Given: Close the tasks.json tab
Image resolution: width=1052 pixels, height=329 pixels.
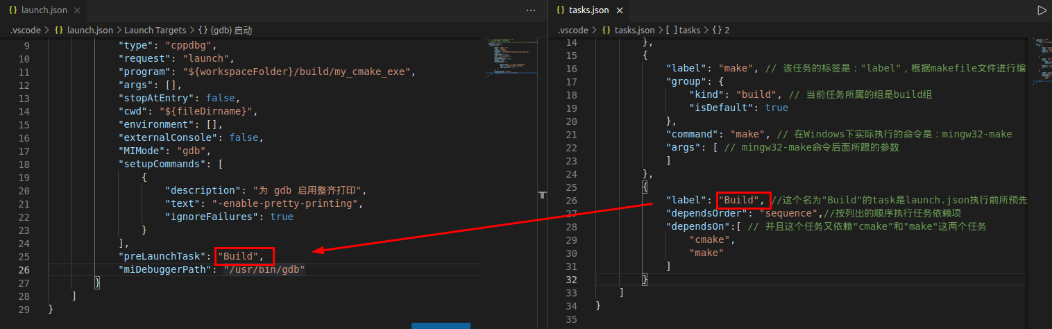Looking at the screenshot, I should (620, 10).
